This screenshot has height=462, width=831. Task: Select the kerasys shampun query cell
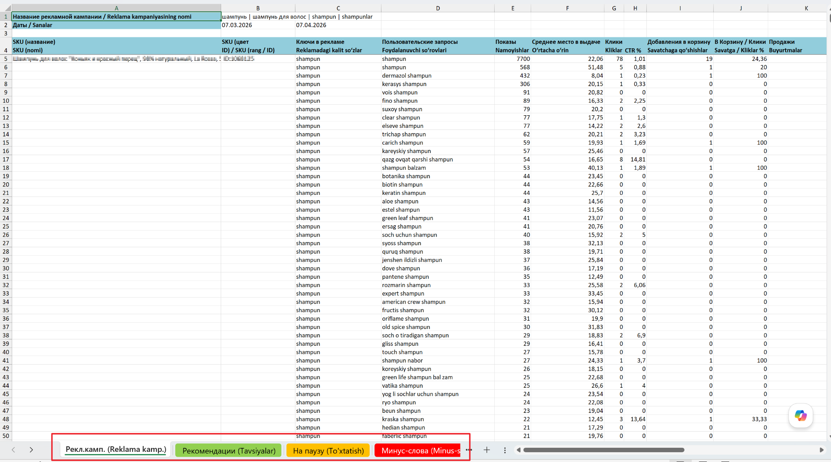438,84
